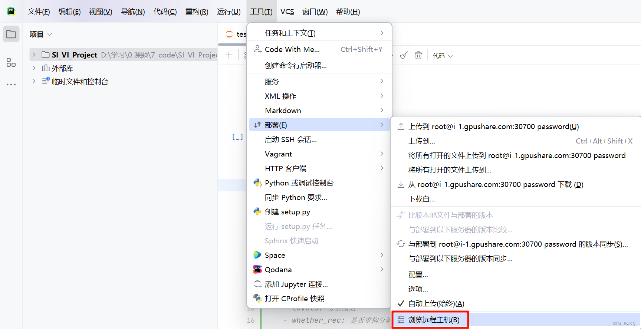This screenshot has height=329, width=641.
Task: Open the 代码 cell type dropdown
Action: 443,56
